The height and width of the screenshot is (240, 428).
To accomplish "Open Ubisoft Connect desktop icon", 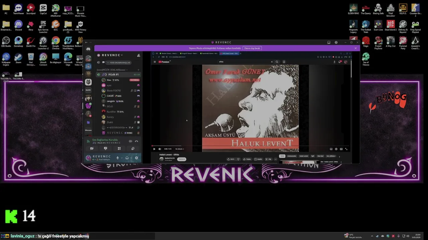I will [x=43, y=59].
